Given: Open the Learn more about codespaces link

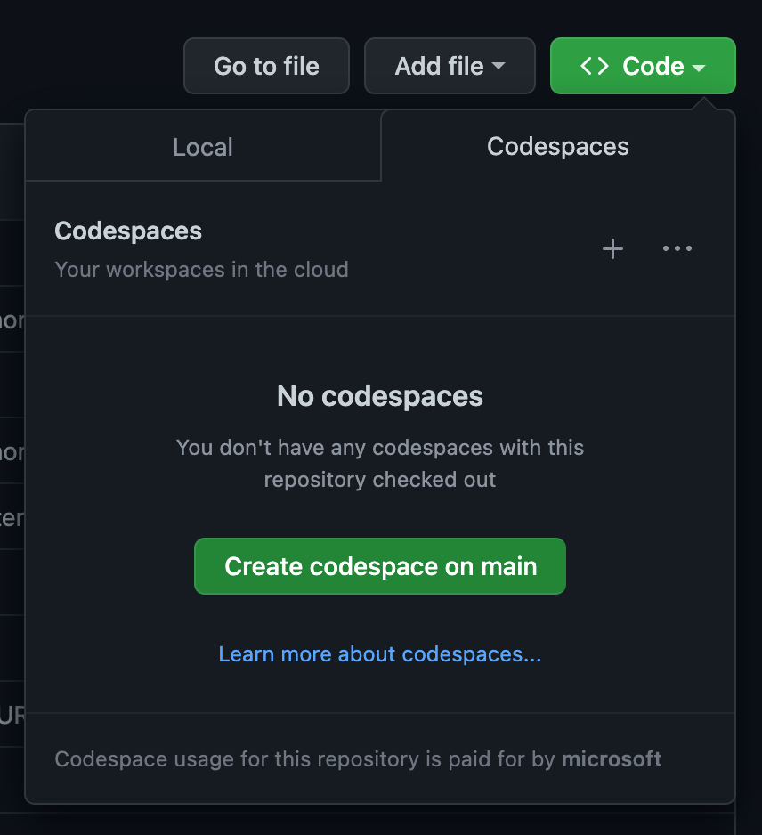Looking at the screenshot, I should coord(379,653).
